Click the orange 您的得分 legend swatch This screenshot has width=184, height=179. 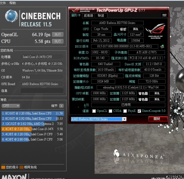coord(3,167)
